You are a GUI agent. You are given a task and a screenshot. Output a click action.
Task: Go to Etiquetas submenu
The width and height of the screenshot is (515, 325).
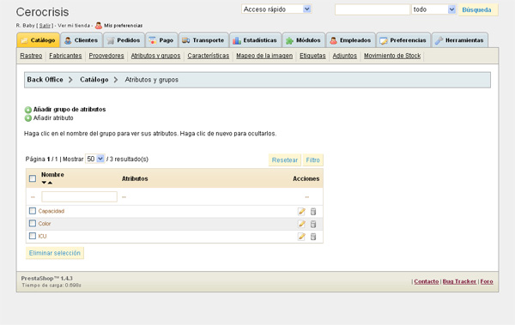(x=312, y=56)
